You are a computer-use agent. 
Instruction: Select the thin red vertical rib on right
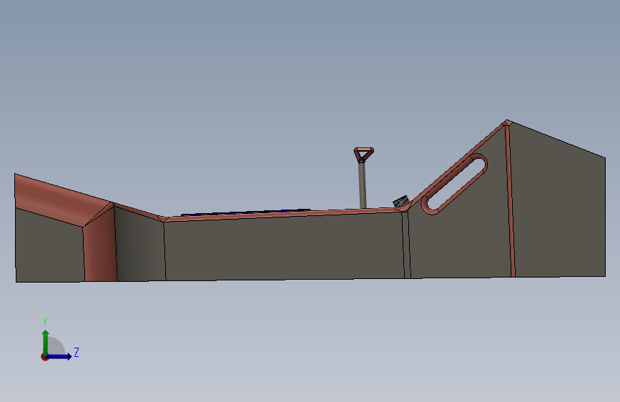click(x=510, y=200)
